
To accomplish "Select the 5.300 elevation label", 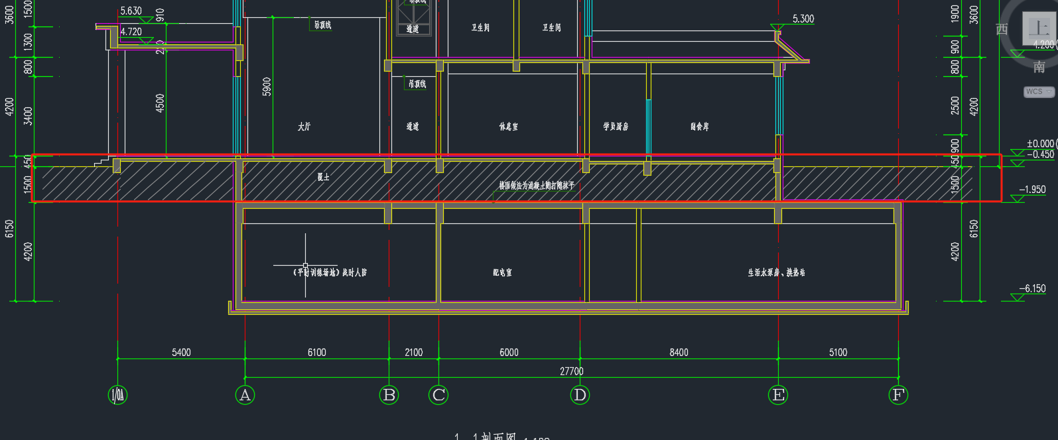I will click(803, 19).
